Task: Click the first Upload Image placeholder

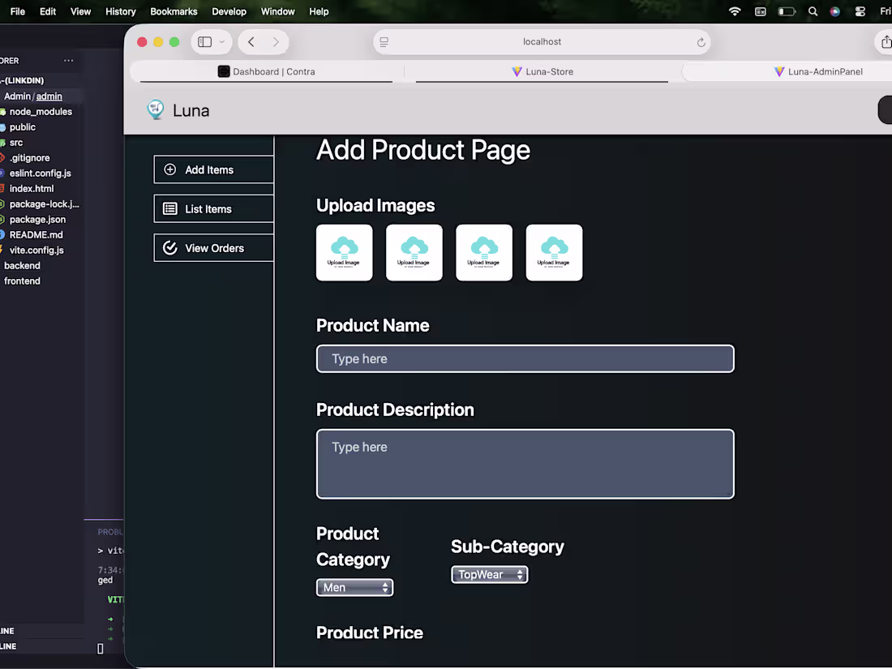Action: 344,252
